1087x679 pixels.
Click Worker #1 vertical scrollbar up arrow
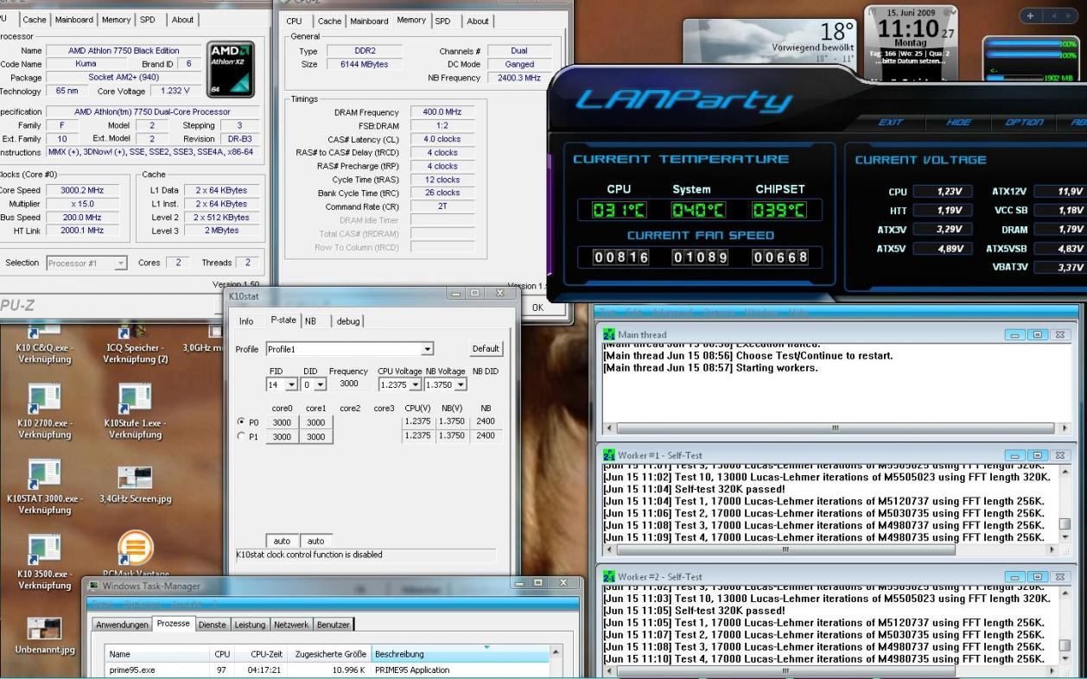click(x=1065, y=471)
